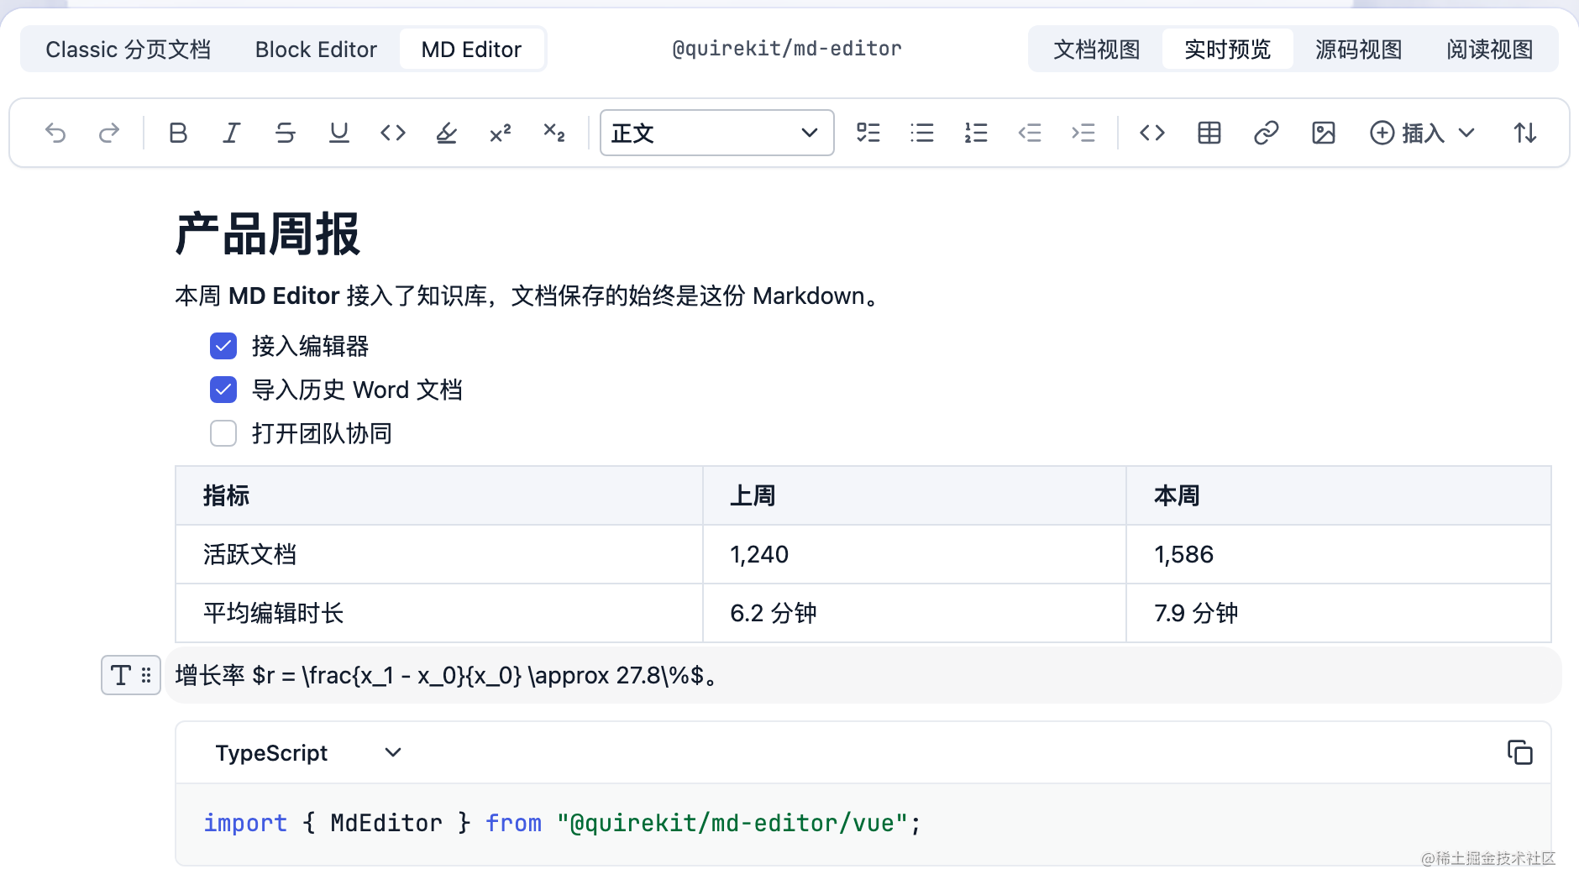Click the up-down arrows toolbar icon
The height and width of the screenshot is (890, 1579).
[1525, 133]
